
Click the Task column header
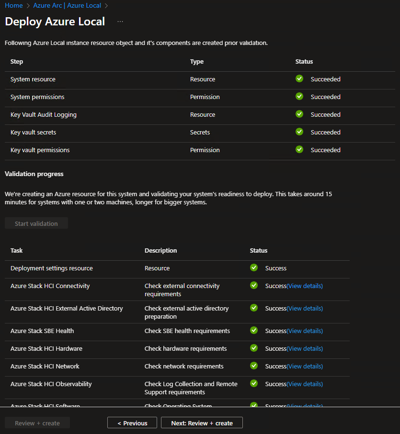coord(16,250)
